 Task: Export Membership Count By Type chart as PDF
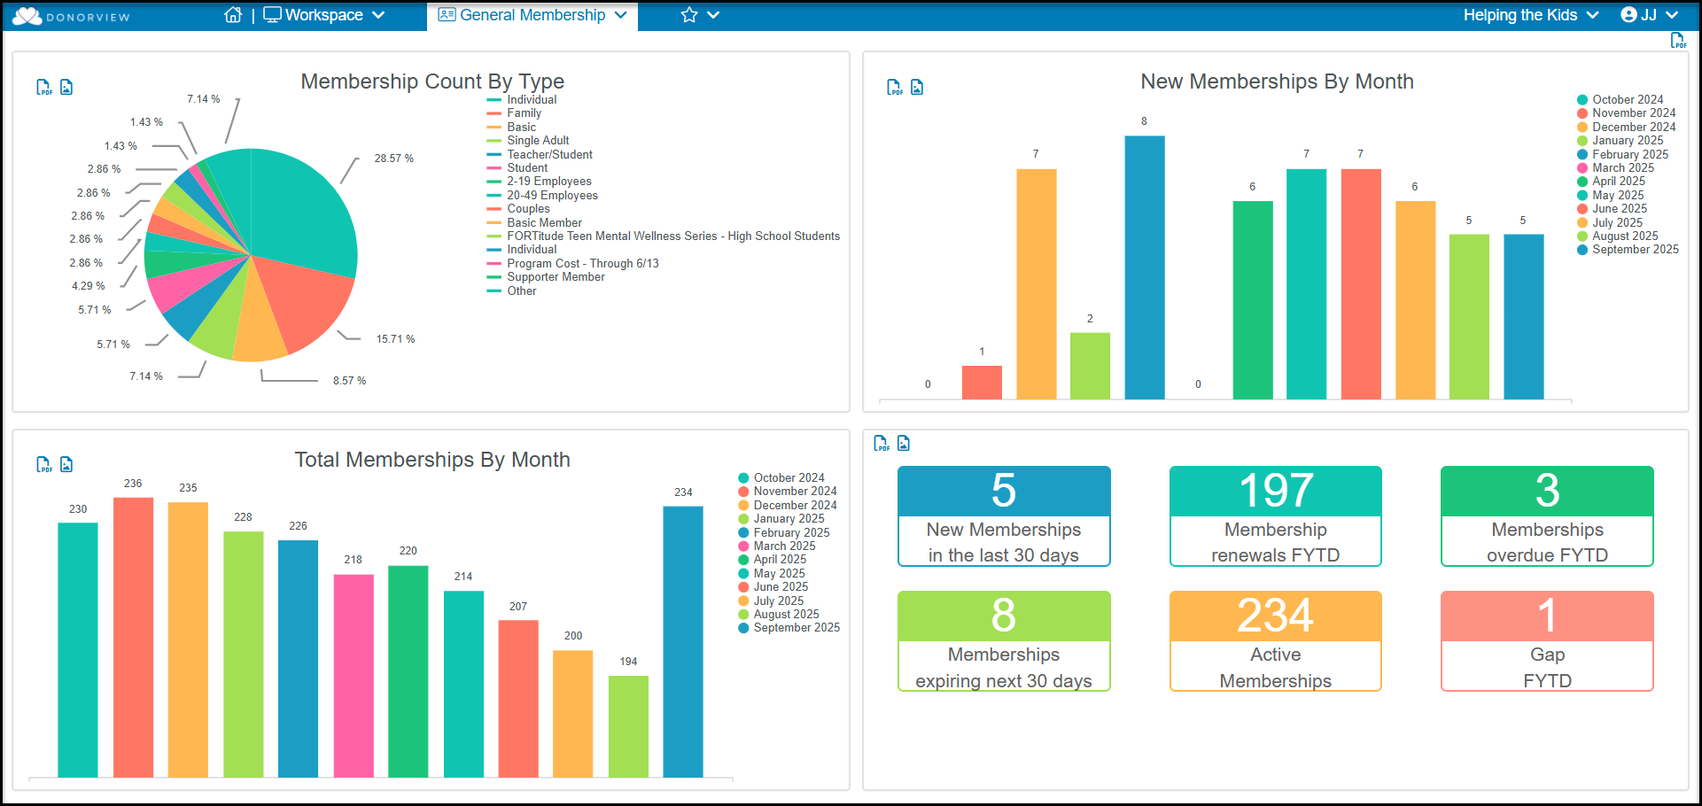44,87
